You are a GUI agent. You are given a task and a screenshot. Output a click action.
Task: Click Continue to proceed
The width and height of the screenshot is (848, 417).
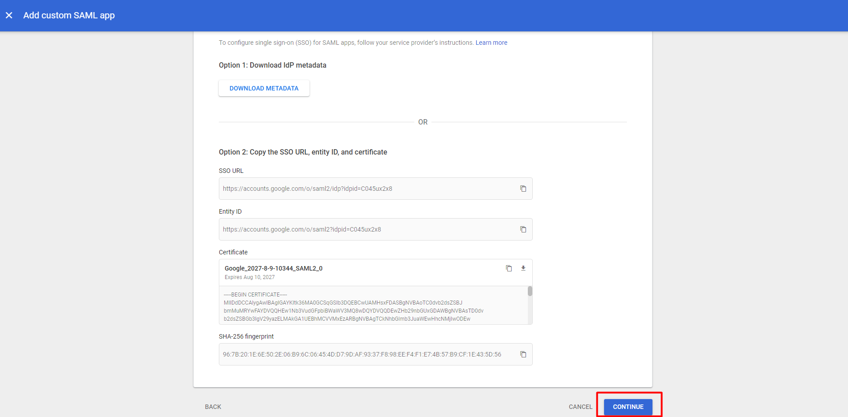(x=628, y=407)
